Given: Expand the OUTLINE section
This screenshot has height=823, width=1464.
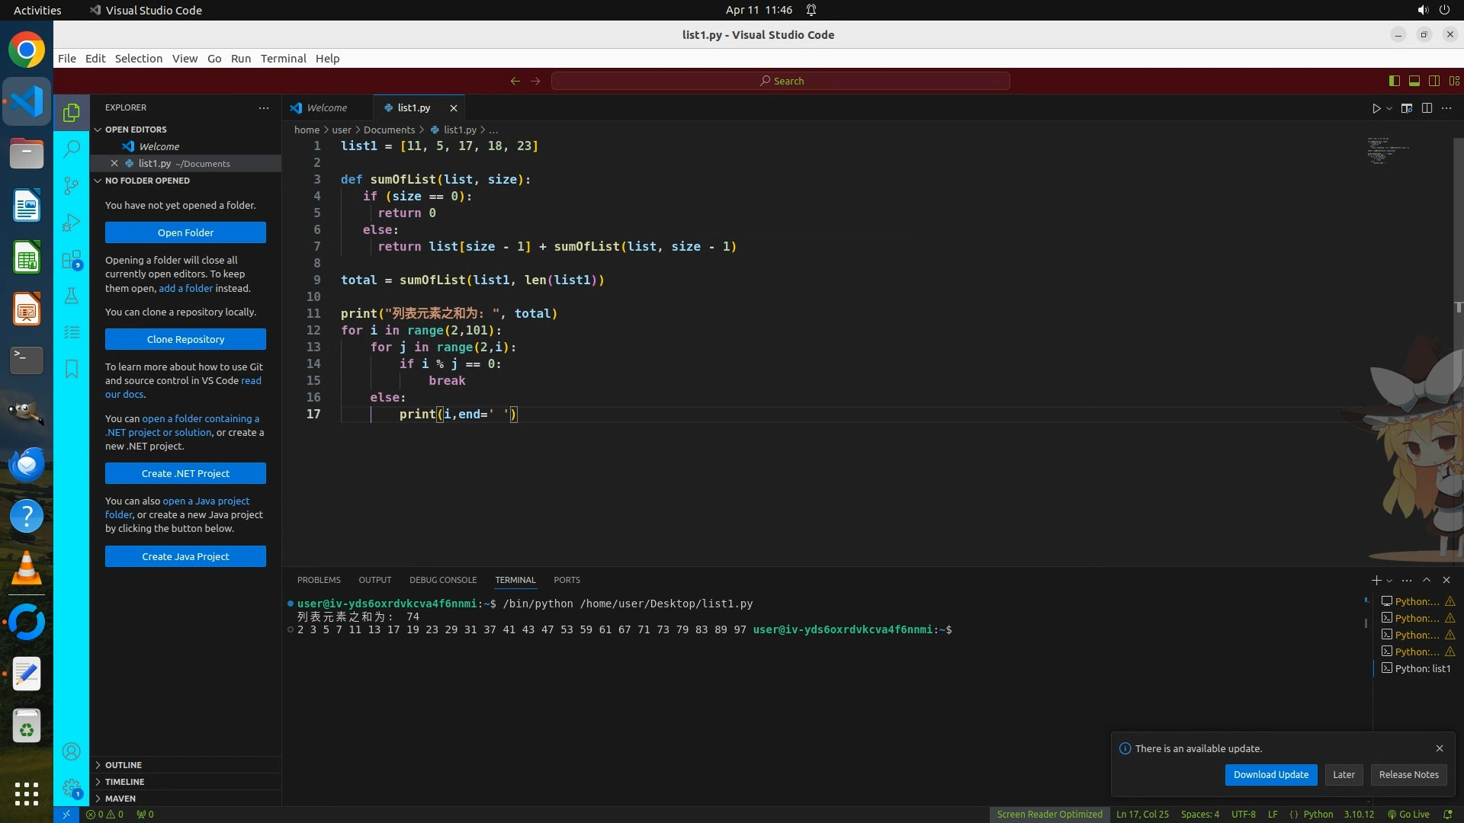Looking at the screenshot, I should pyautogui.click(x=124, y=764).
